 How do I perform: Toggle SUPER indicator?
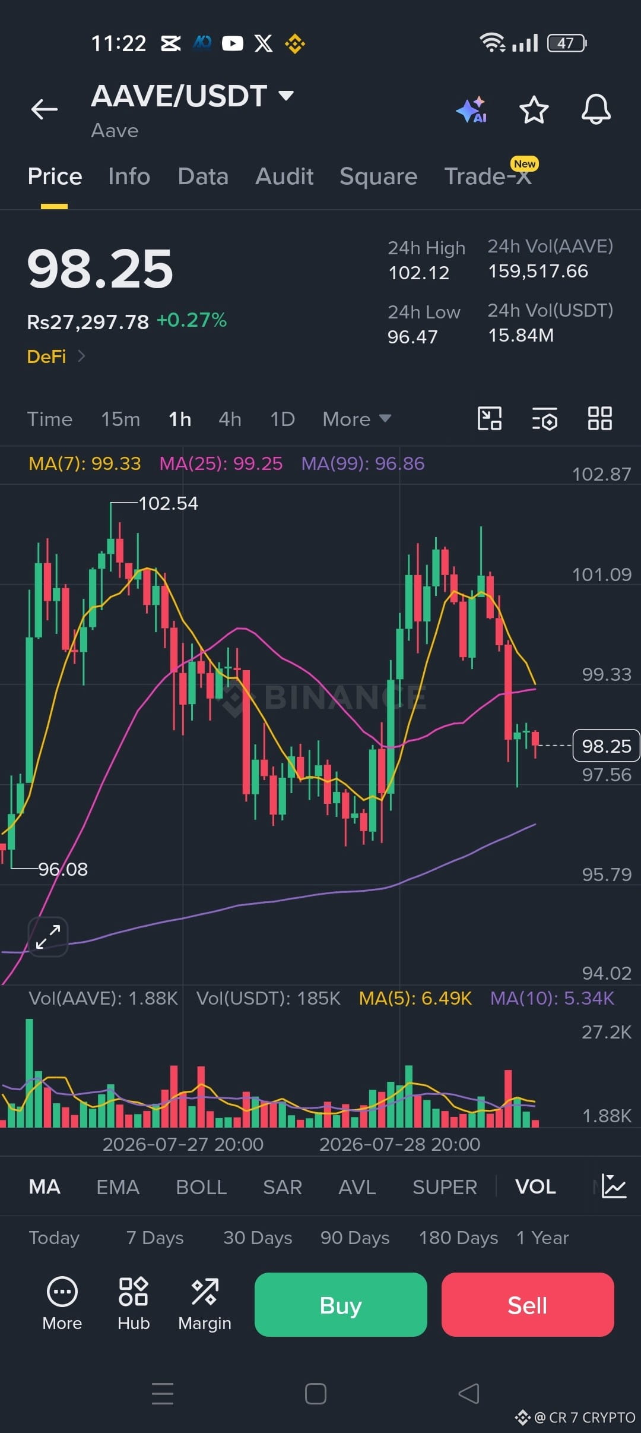click(445, 1186)
